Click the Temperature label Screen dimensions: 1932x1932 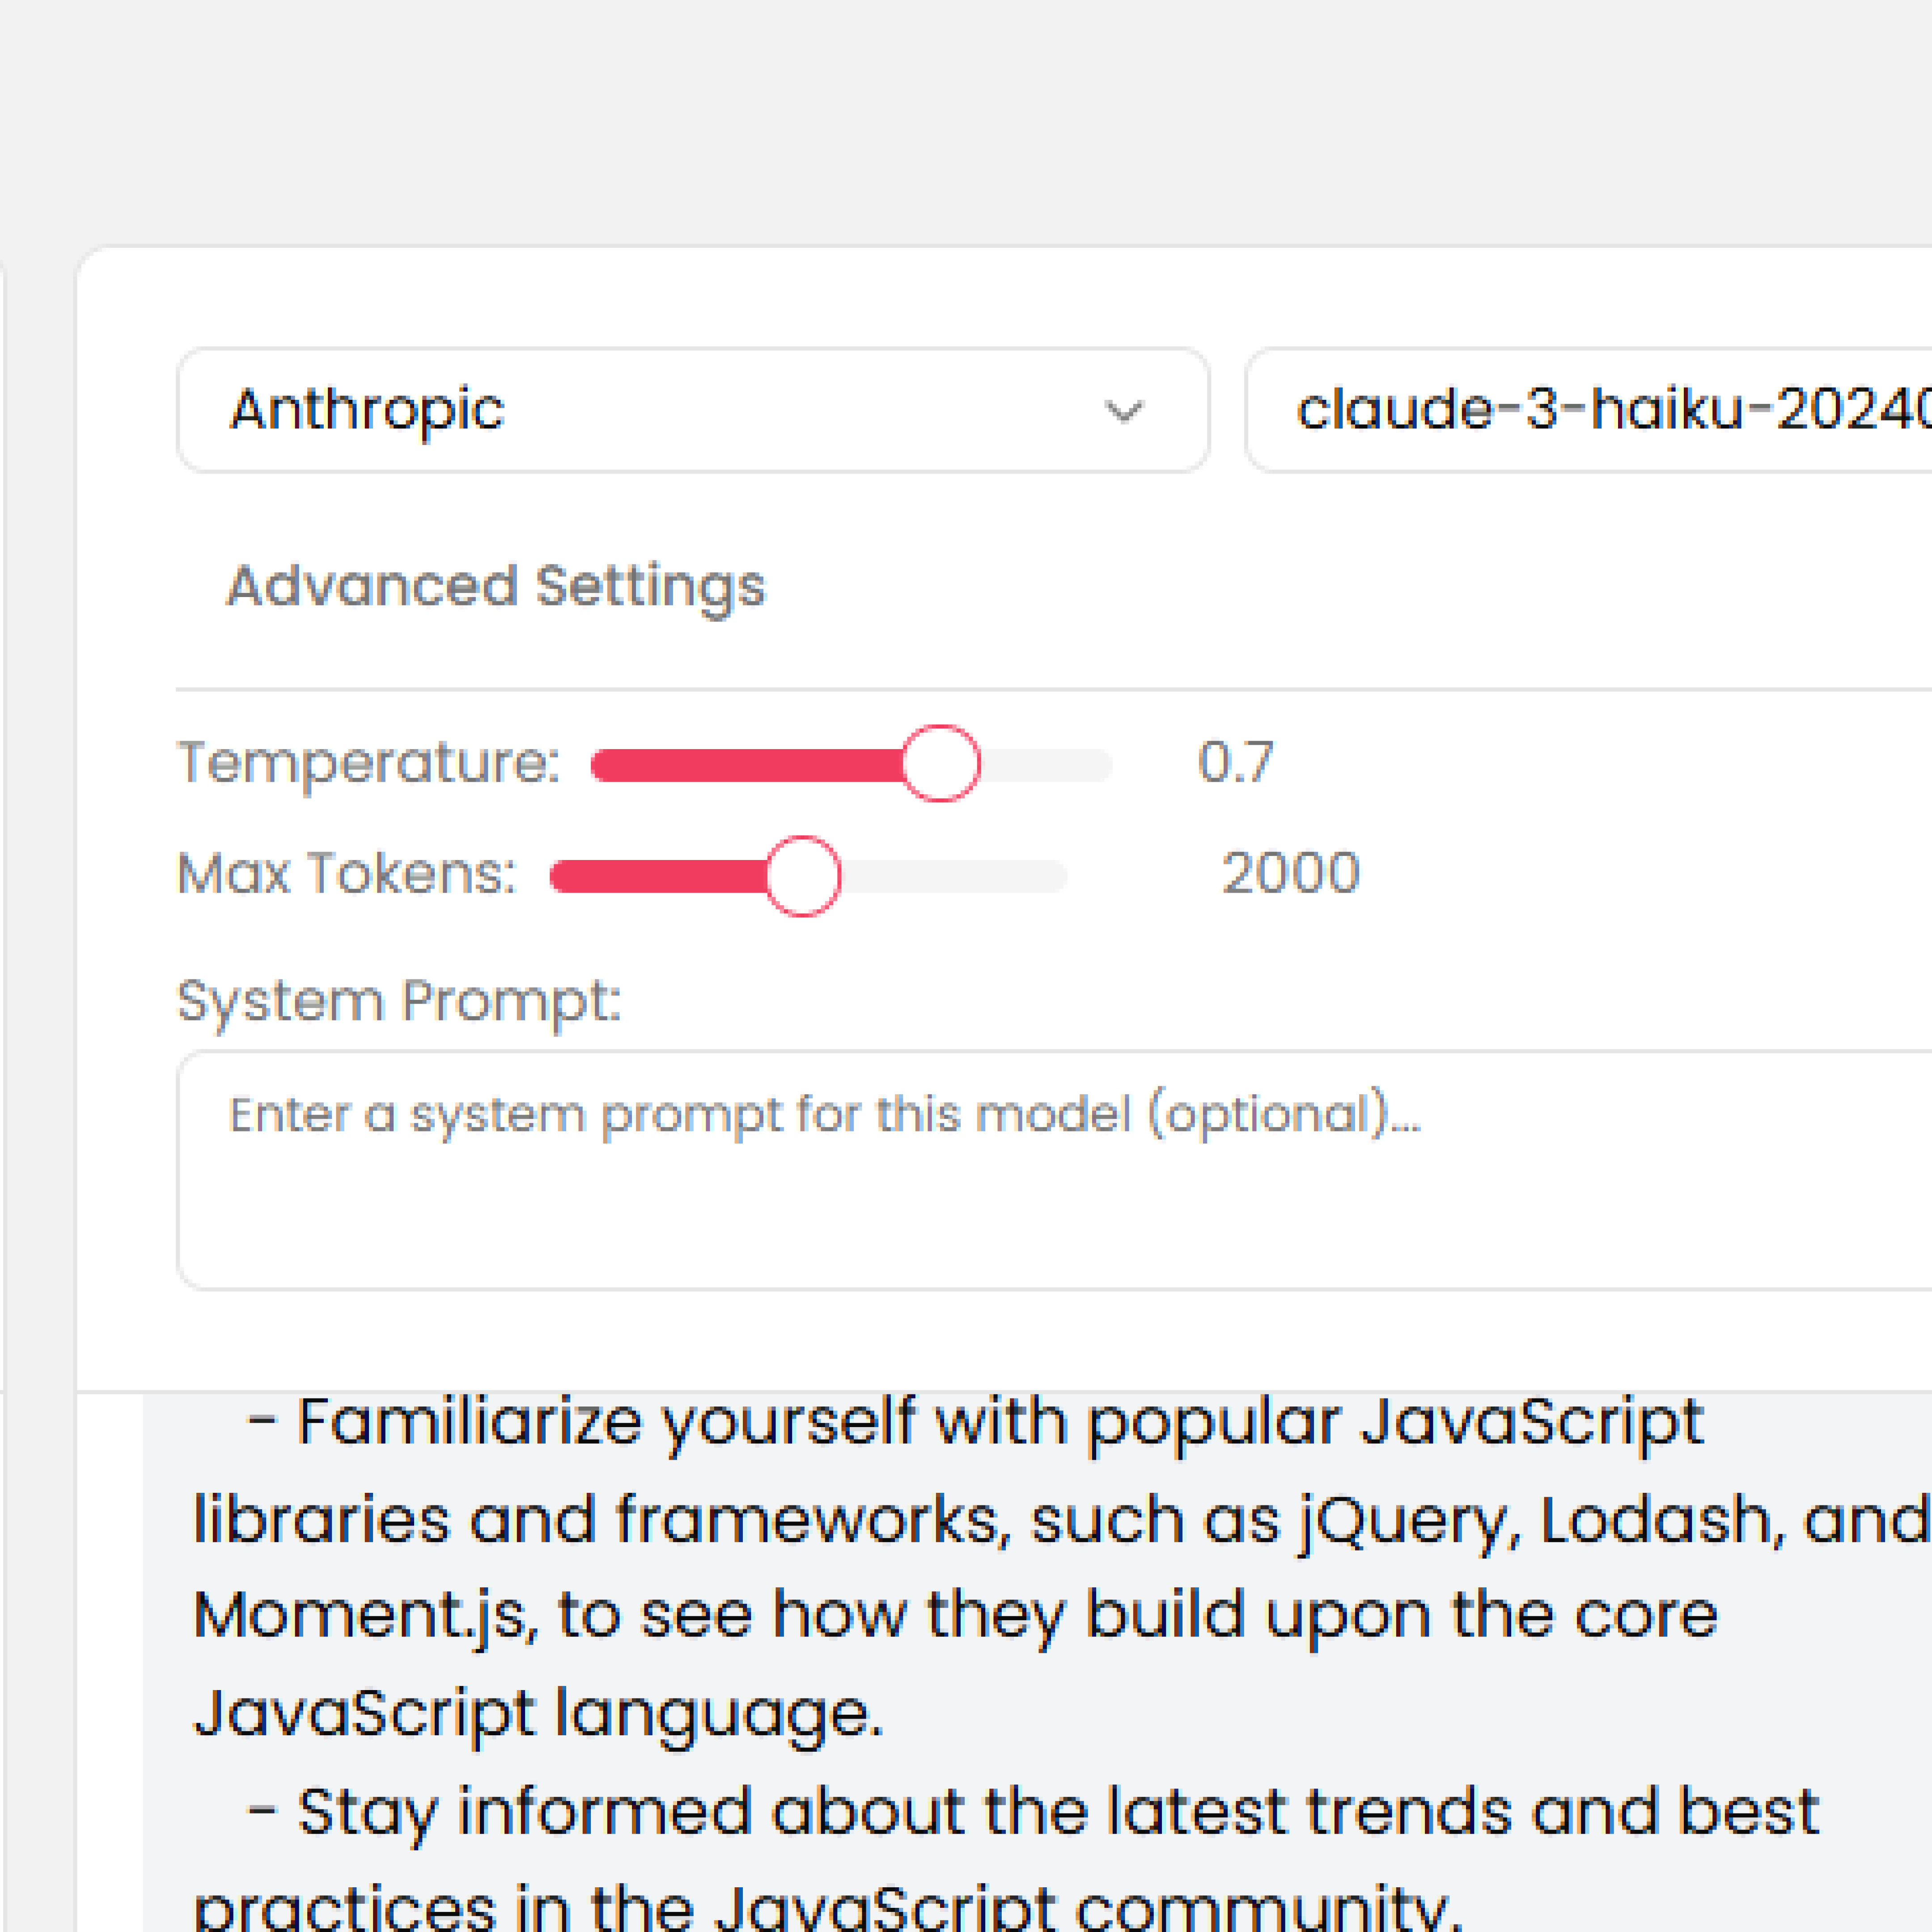point(368,763)
